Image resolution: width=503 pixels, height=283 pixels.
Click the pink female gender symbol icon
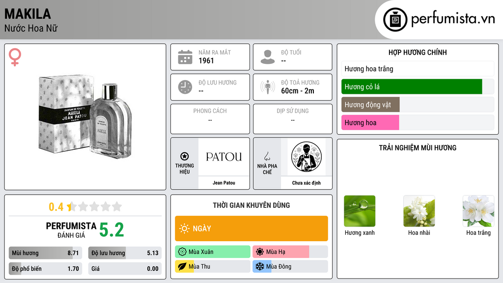(x=15, y=57)
